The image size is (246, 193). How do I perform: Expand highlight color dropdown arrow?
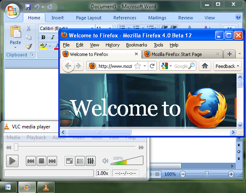50,46
